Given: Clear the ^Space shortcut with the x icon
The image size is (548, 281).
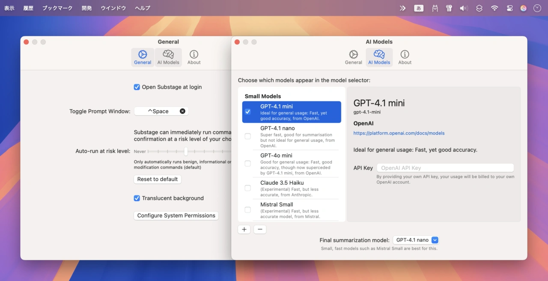Looking at the screenshot, I should pos(182,111).
